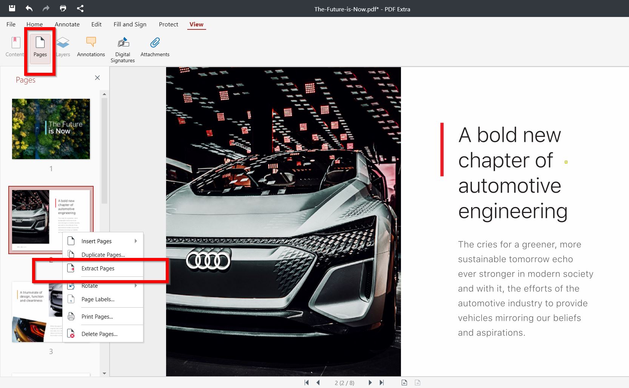Viewport: 629px width, 388px height.
Task: Click the Share icon in title bar
Action: 80,8
